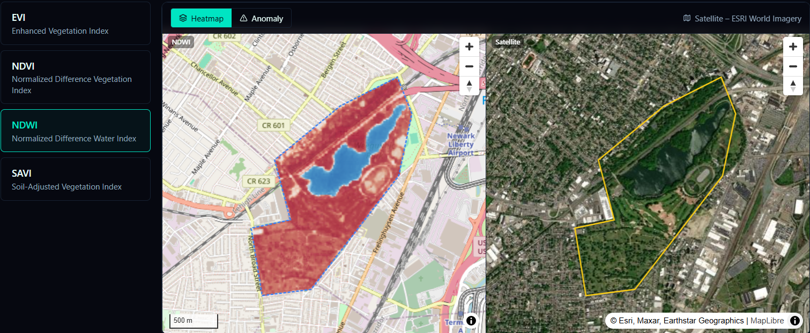Zoom in on the Satellite map
810x333 pixels.
click(x=792, y=47)
